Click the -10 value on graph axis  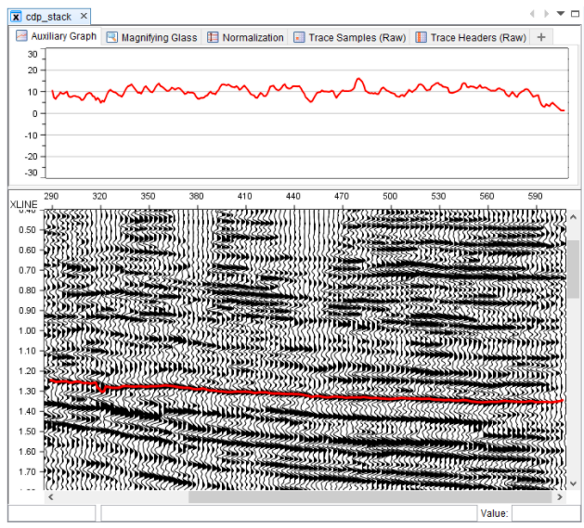tap(31, 135)
